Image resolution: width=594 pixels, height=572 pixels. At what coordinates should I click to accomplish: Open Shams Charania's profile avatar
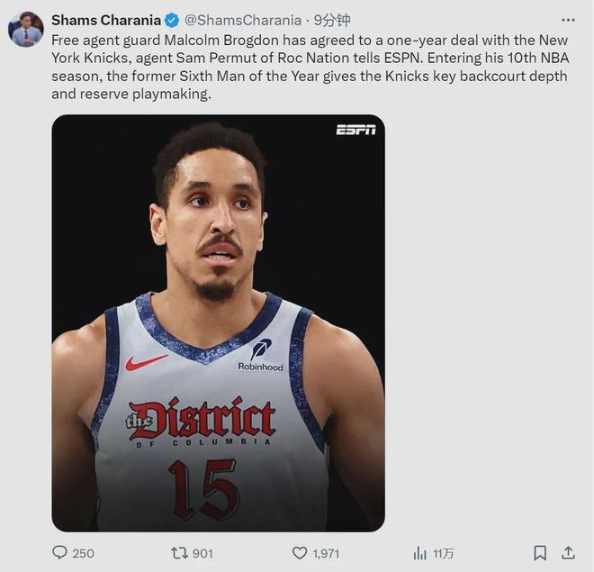(x=26, y=30)
